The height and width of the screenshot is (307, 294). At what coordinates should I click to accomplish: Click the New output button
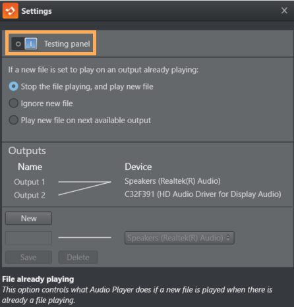pos(28,218)
